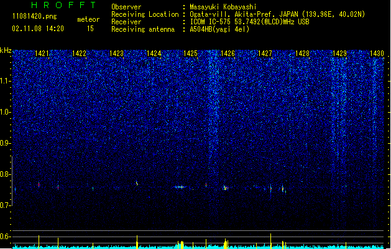Image resolution: width=391 pixels, height=249 pixels.
Task: Click the tallest yellow spike after 1427
Action: coord(271,241)
